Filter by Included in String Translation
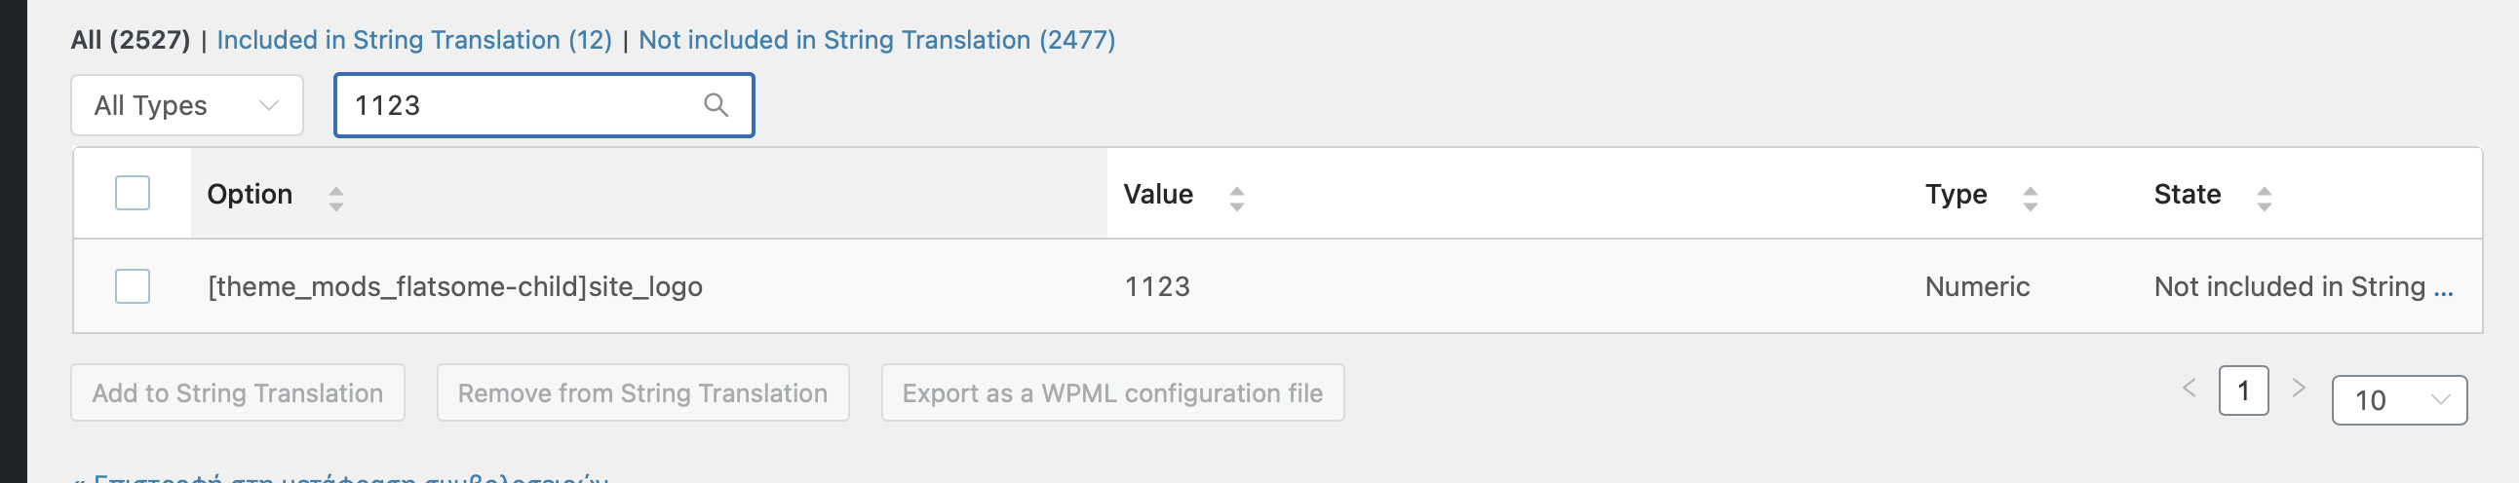2519x483 pixels. click(413, 39)
